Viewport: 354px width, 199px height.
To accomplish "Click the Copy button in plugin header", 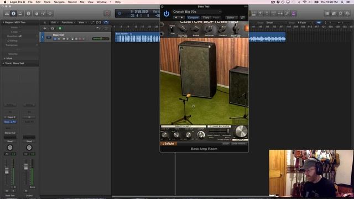I will (x=206, y=17).
